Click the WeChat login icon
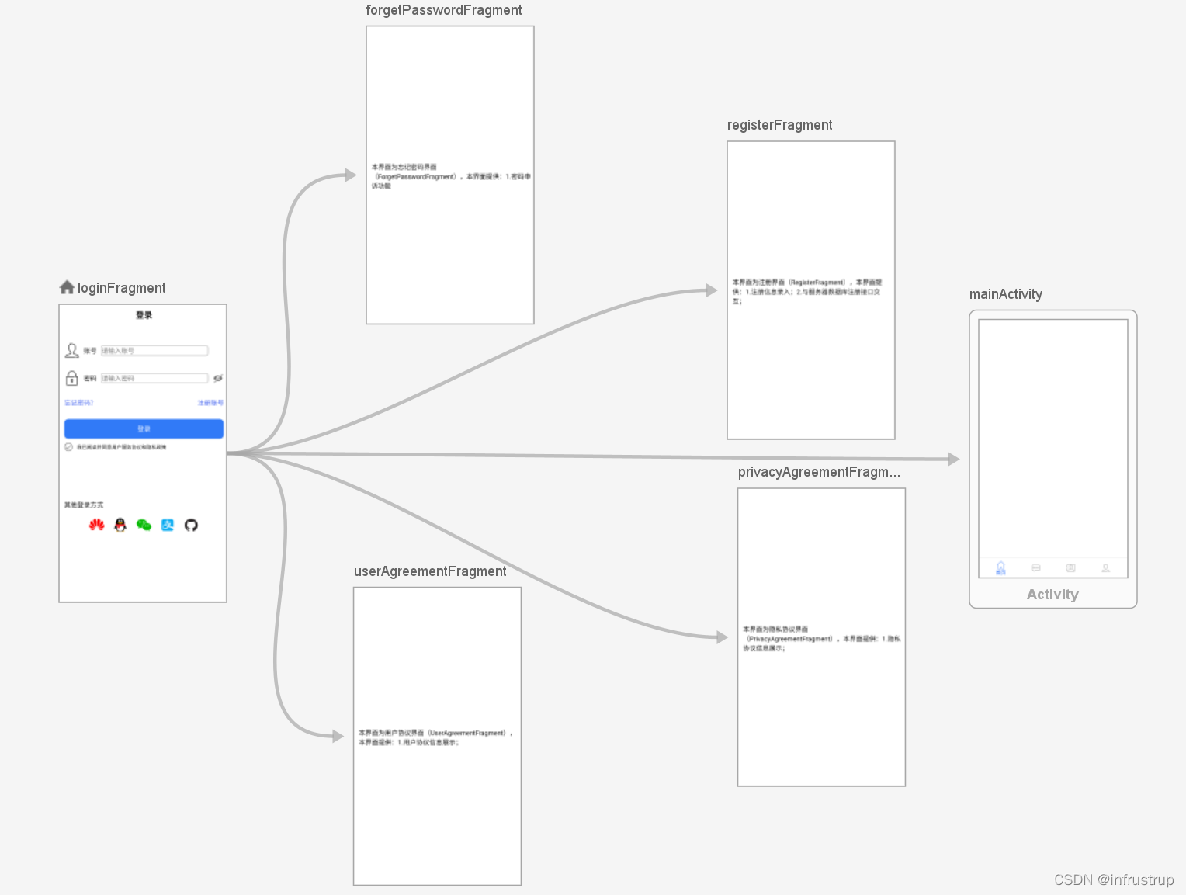The image size is (1186, 895). click(x=144, y=526)
